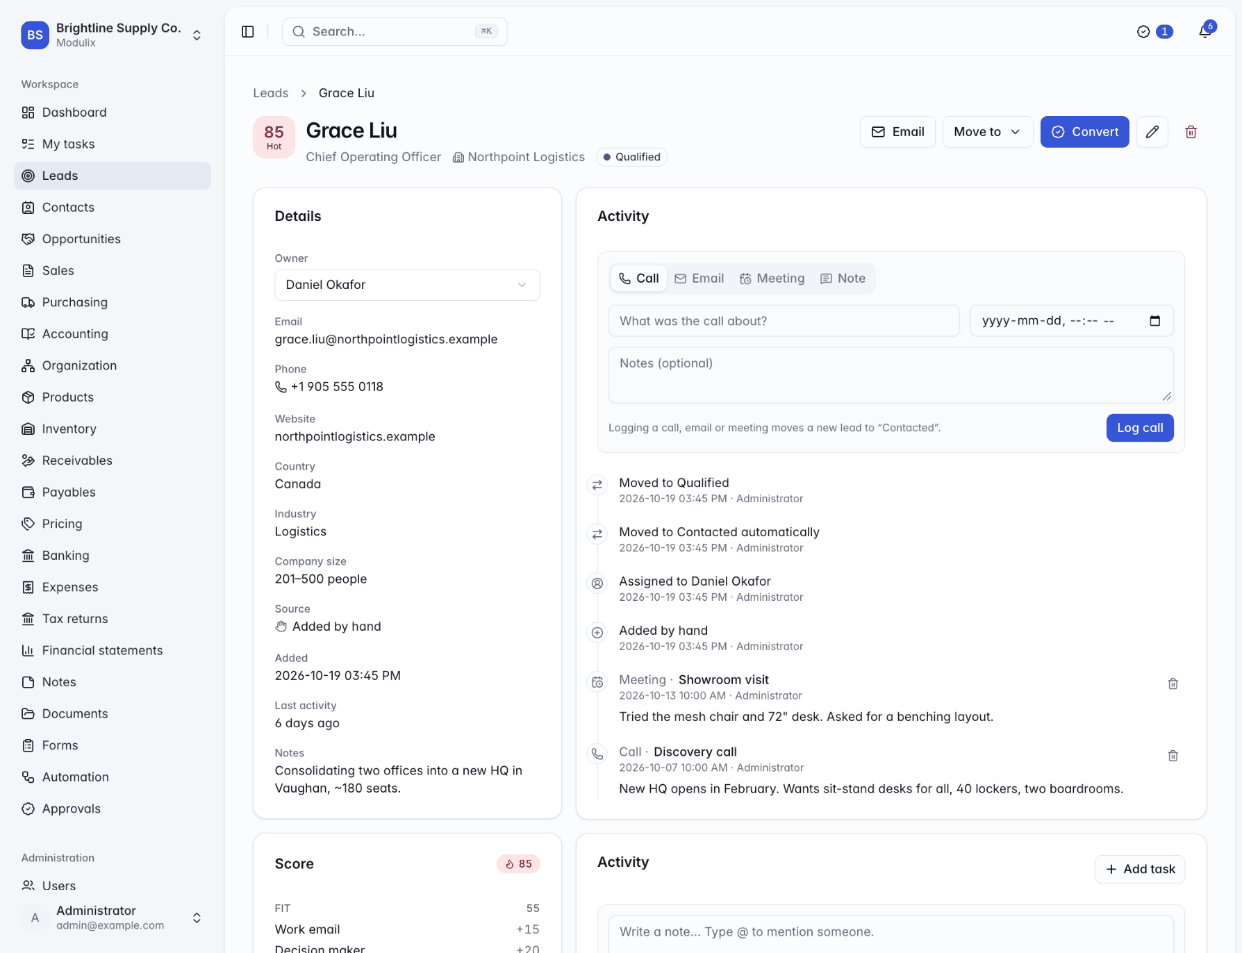This screenshot has width=1242, height=953.
Task: Focus the Notes (optional) textarea
Action: tap(891, 375)
